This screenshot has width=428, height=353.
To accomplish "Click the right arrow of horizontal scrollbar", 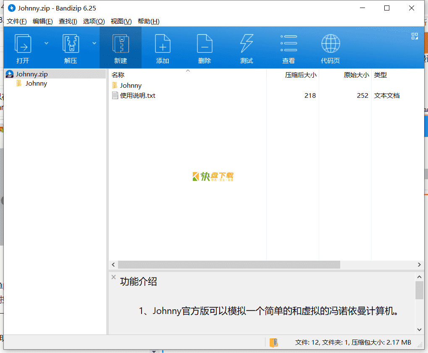I will coord(419,264).
